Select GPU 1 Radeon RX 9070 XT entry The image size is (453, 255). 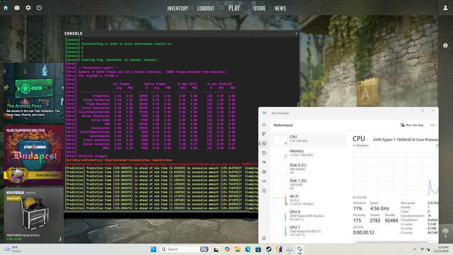[309, 231]
